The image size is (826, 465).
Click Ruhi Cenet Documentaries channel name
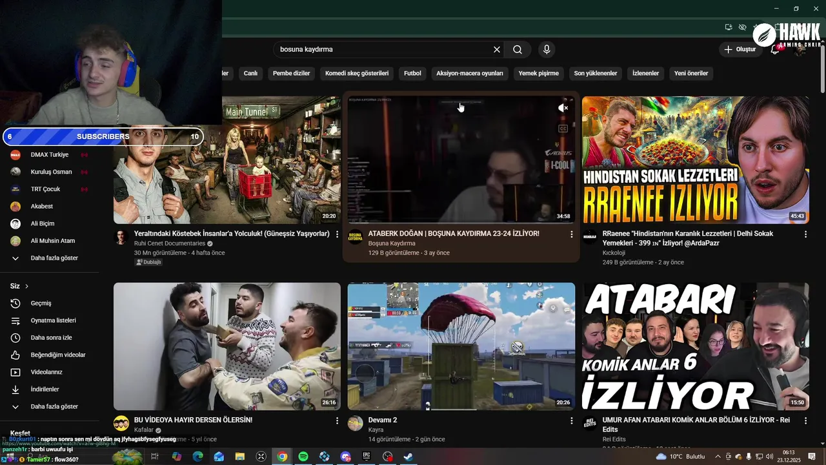(x=170, y=243)
